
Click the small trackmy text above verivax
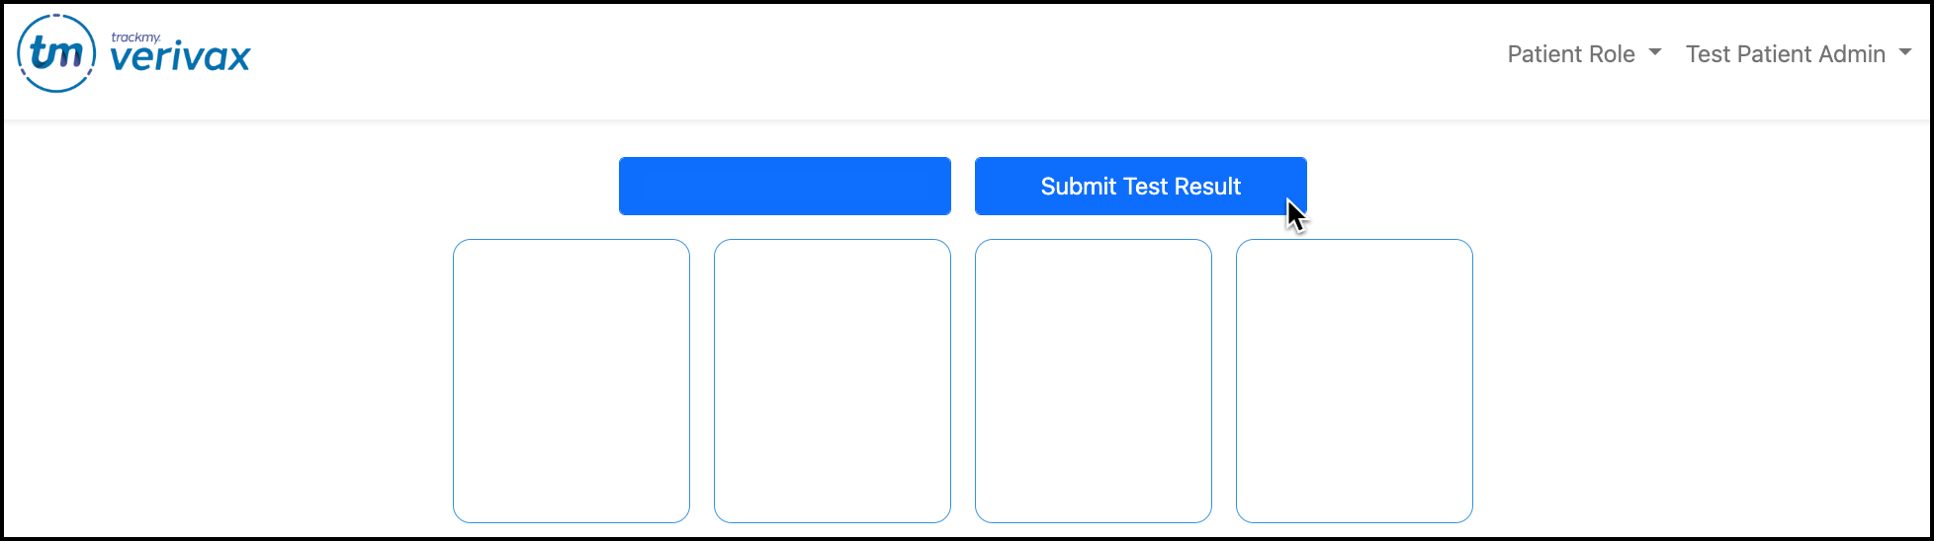point(135,38)
